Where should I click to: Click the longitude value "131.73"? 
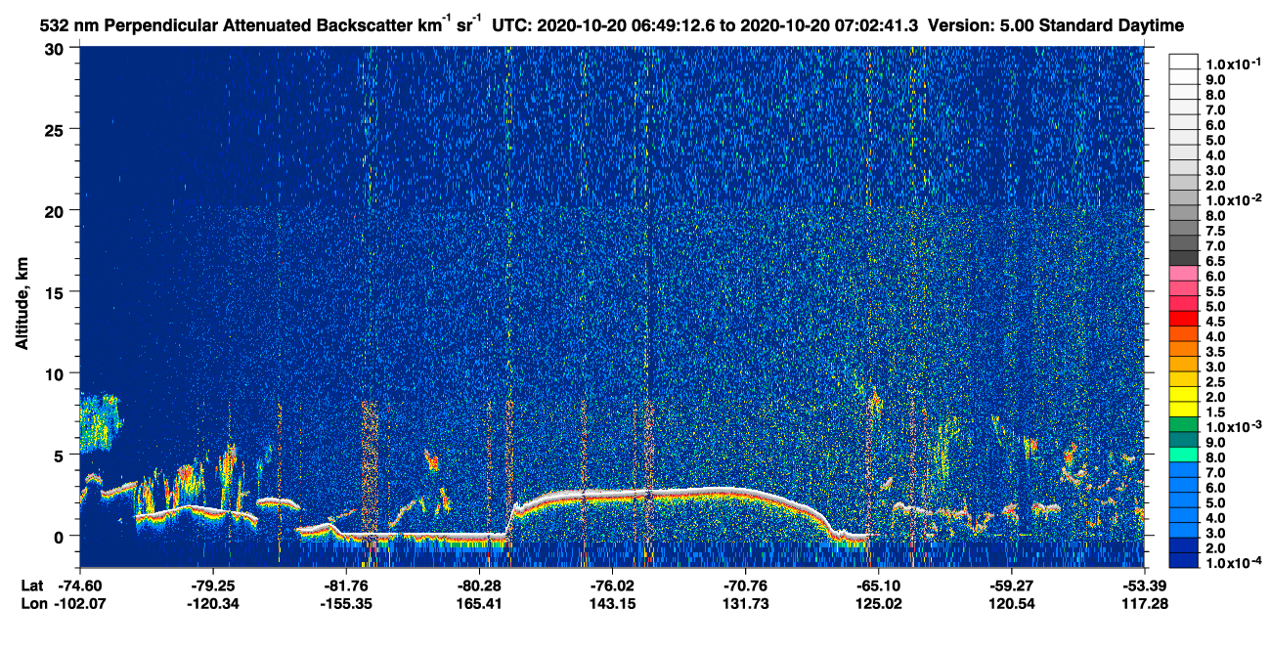[x=745, y=604]
